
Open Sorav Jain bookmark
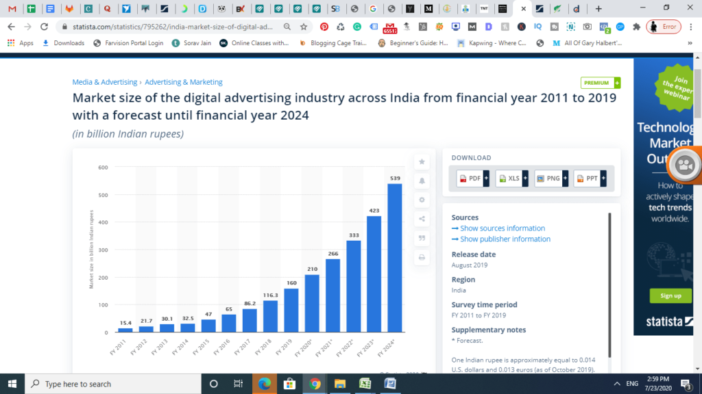coord(192,43)
